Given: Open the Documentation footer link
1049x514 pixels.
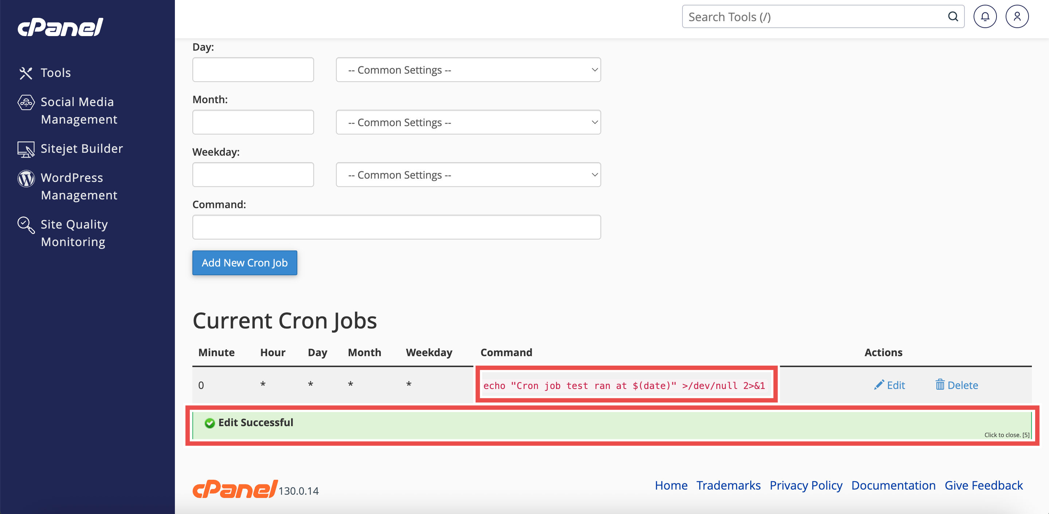Looking at the screenshot, I should point(893,485).
